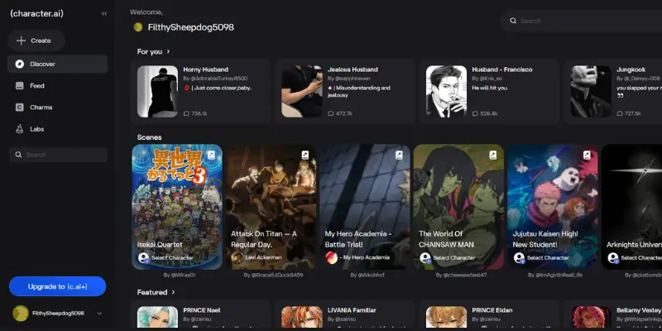This screenshot has height=331, width=662.
Task: Open the Jujutsu Kaisen High scene card
Action: click(x=552, y=207)
